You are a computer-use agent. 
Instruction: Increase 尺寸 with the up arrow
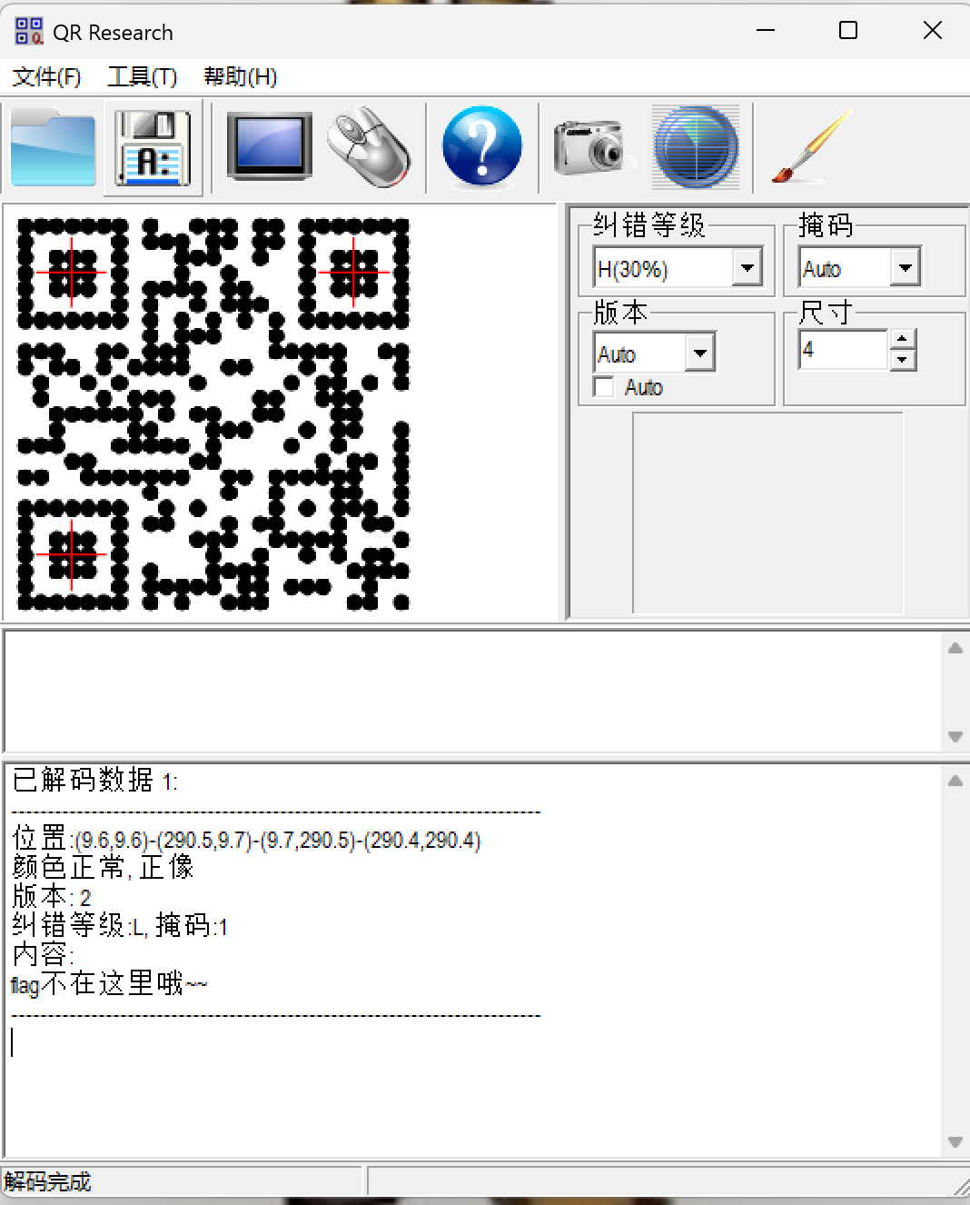(x=902, y=340)
